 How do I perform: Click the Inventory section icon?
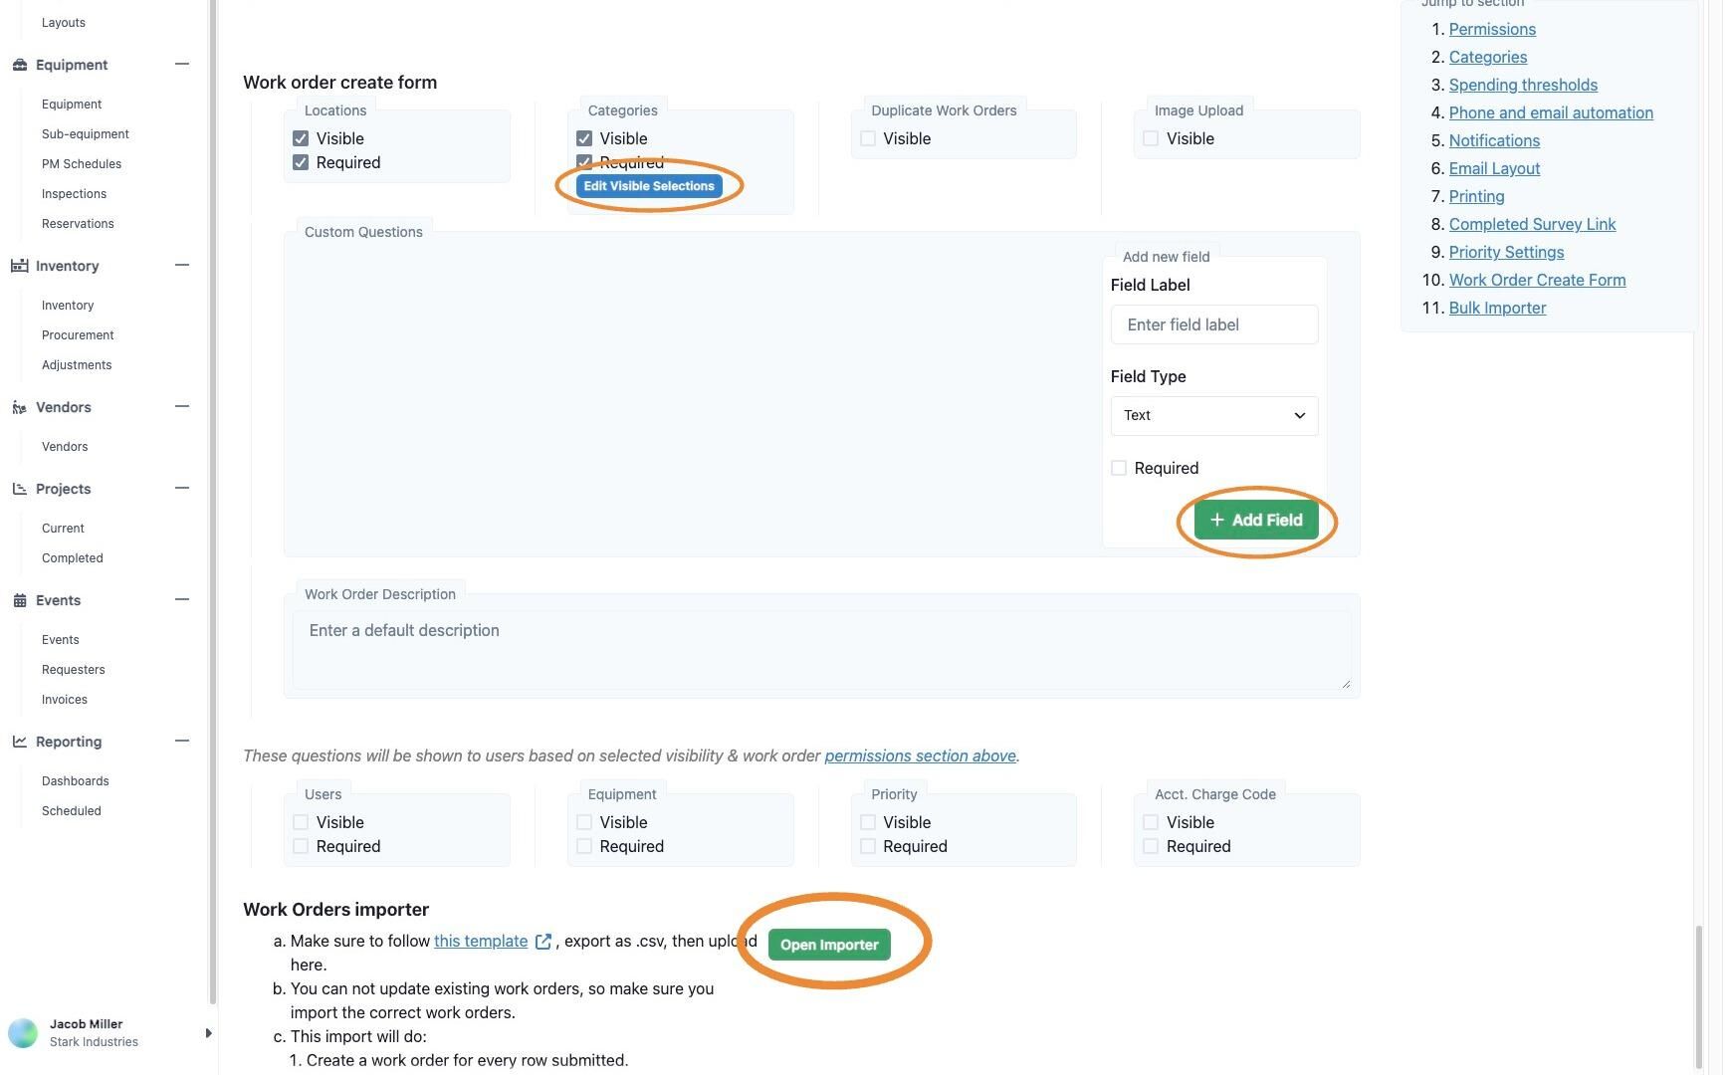[x=20, y=266]
